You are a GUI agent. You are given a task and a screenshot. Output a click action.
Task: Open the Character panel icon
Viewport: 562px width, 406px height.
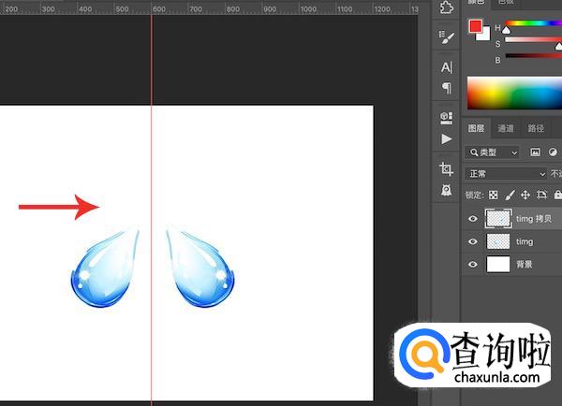pos(447,67)
